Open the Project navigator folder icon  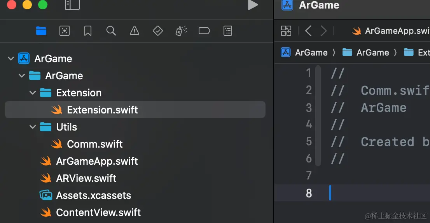point(41,31)
